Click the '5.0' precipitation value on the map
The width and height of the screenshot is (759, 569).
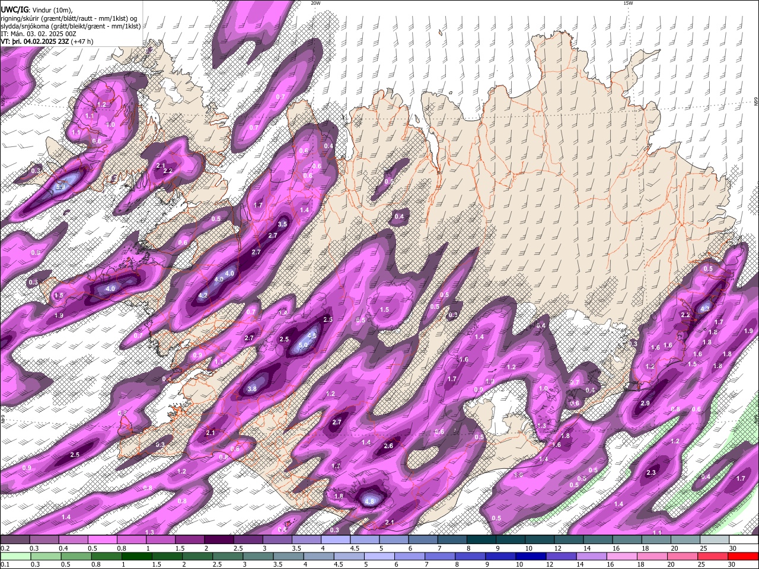point(303,345)
